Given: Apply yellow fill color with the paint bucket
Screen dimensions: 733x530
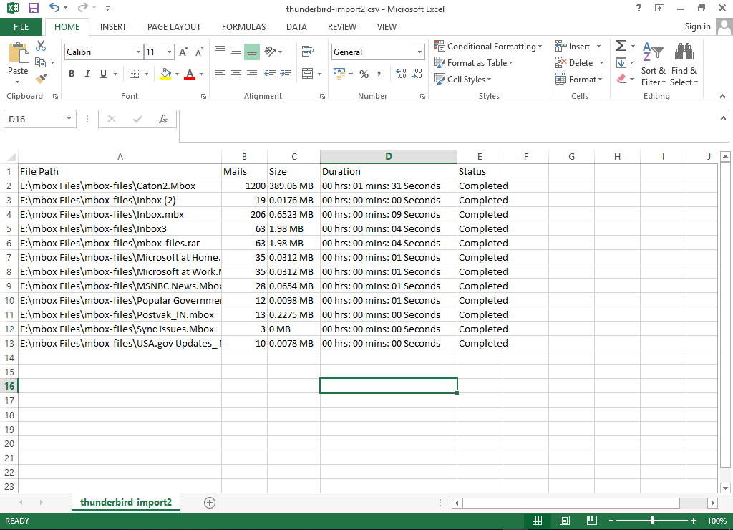Looking at the screenshot, I should point(165,74).
